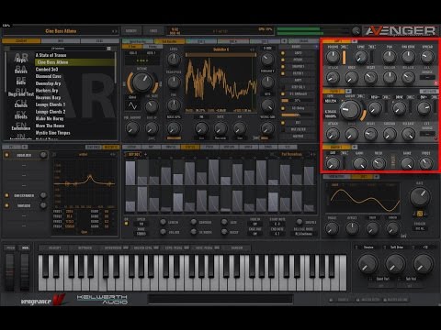This screenshot has height=330, width=441.
Task: Click the Volume knob in the AMP 1 panel
Action: click(333, 57)
